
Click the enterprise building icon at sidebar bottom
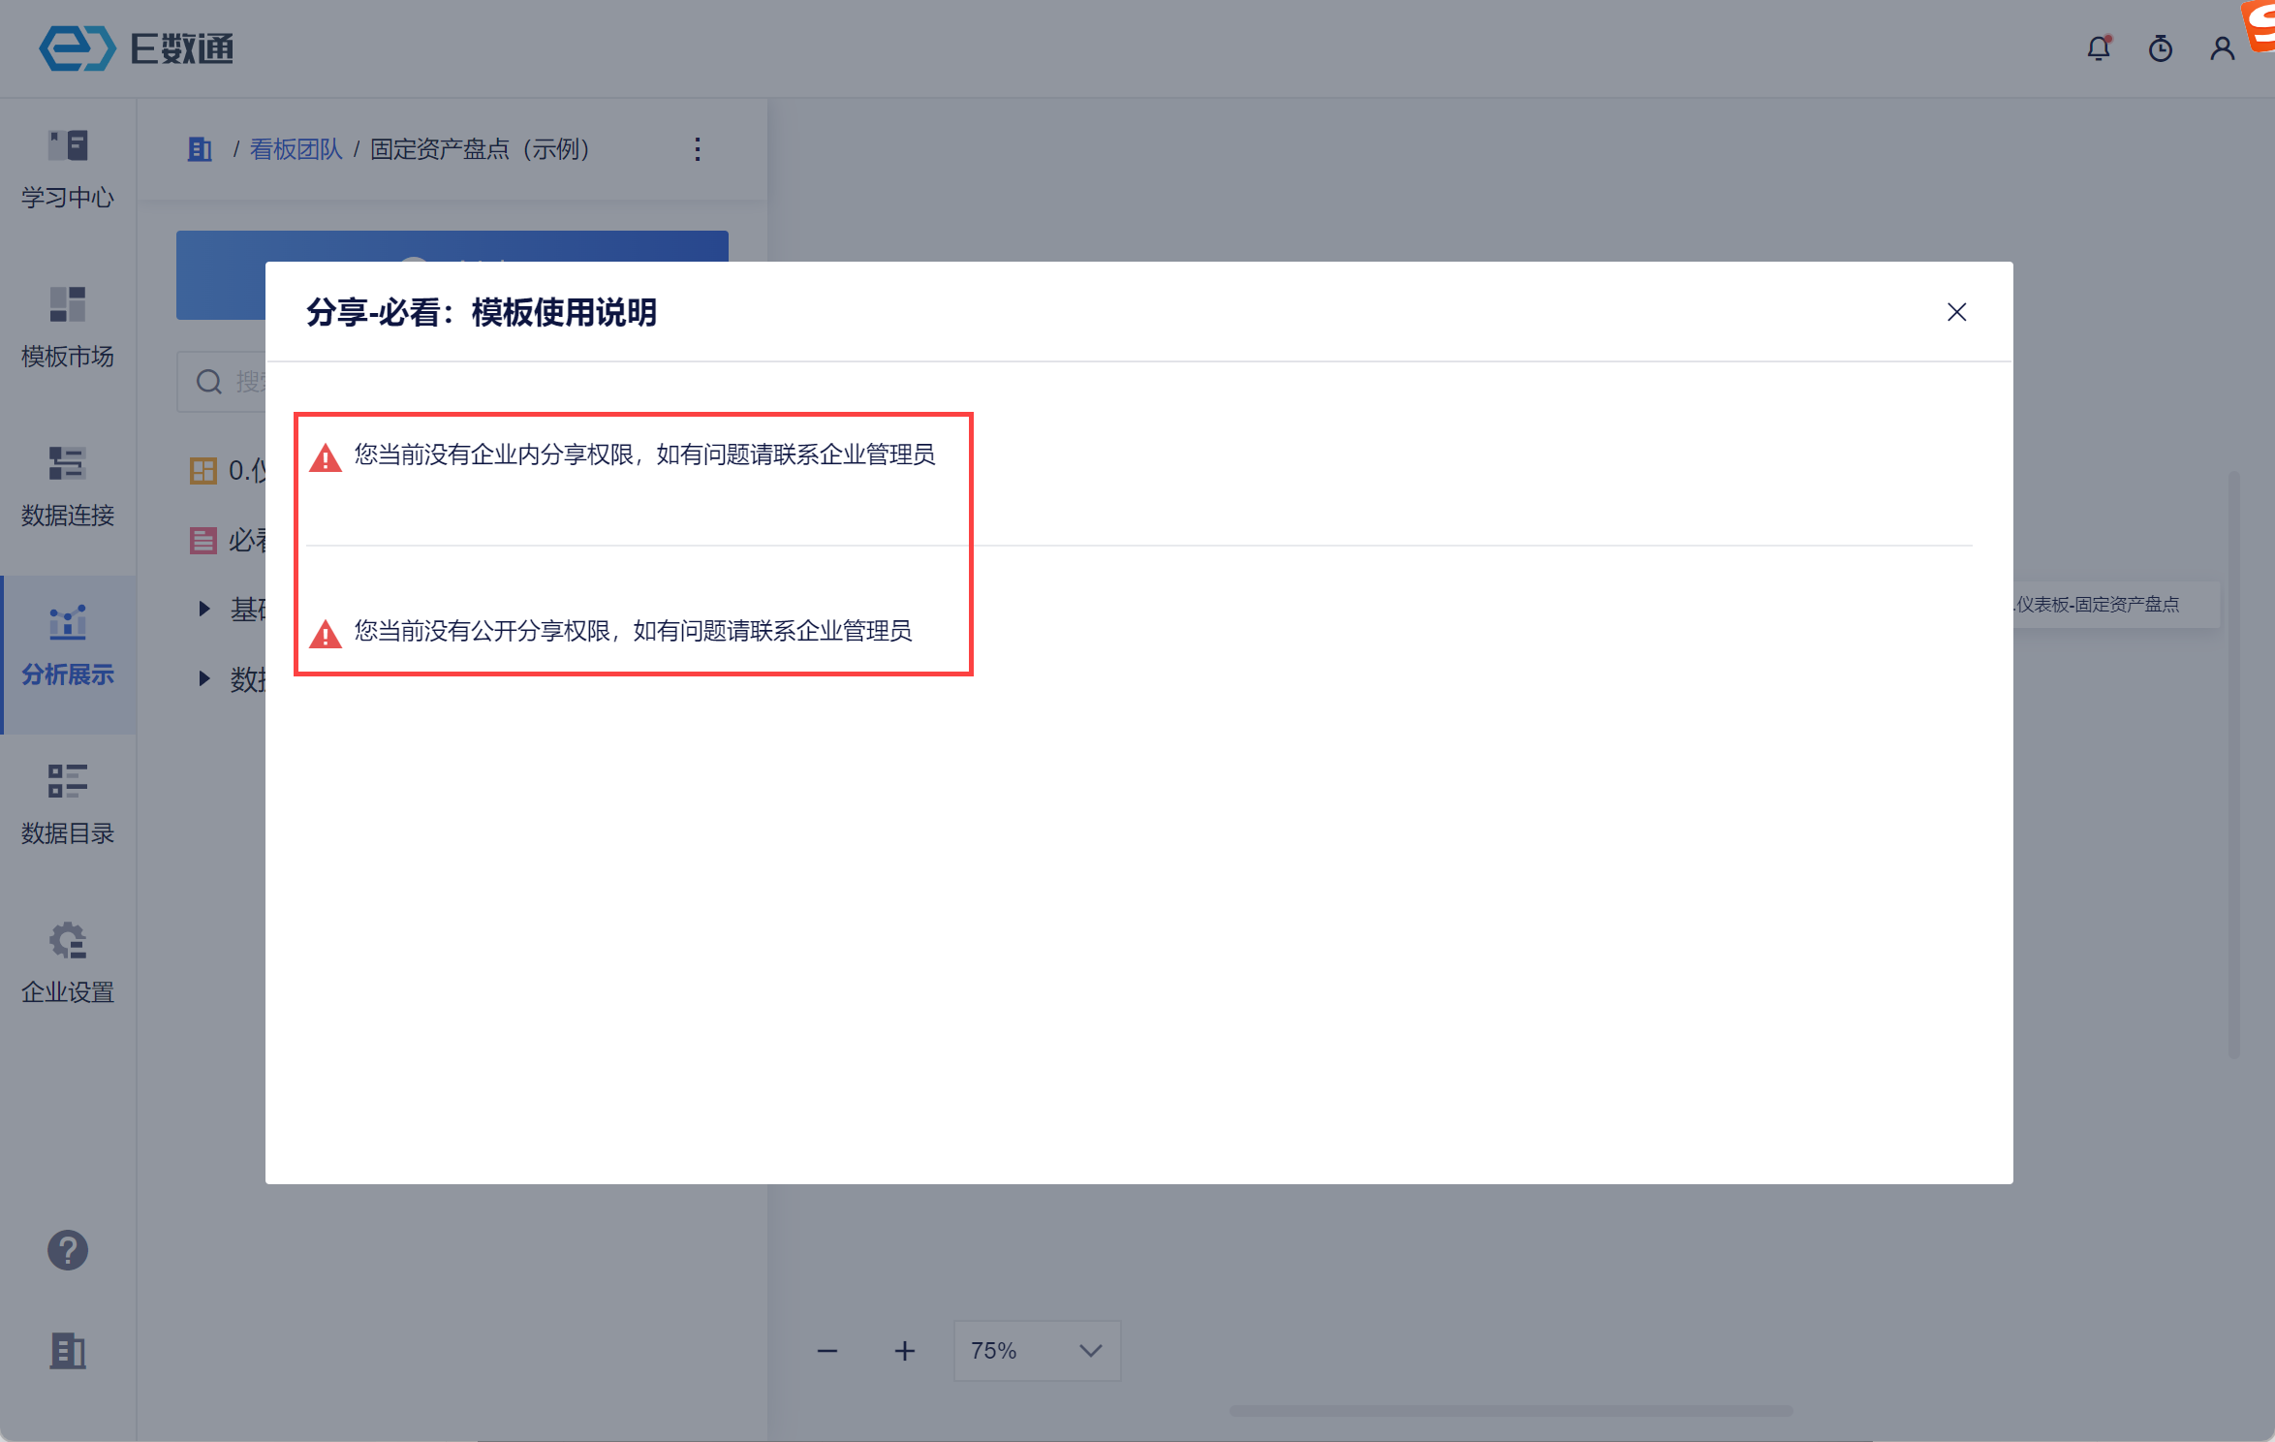[68, 1350]
